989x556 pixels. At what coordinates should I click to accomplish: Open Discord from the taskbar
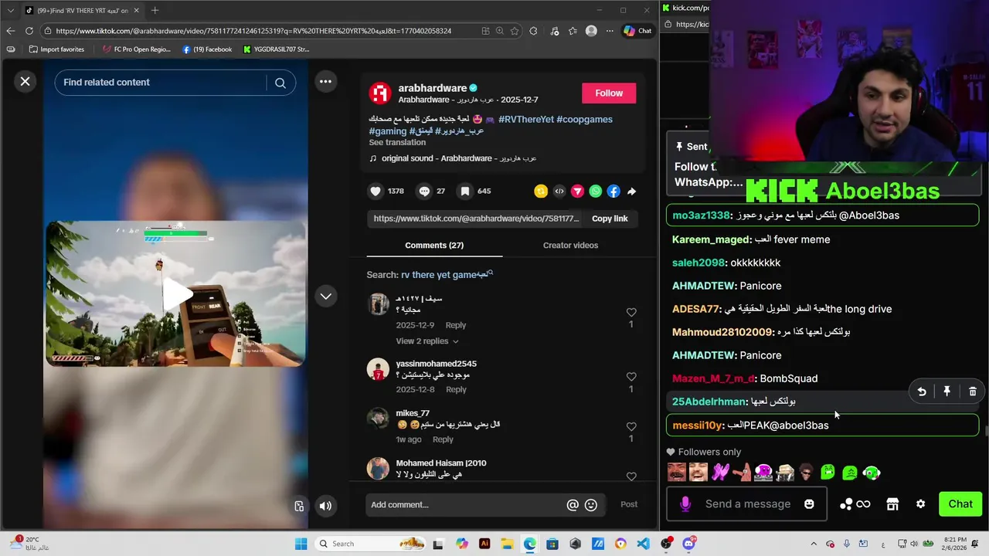[688, 544]
